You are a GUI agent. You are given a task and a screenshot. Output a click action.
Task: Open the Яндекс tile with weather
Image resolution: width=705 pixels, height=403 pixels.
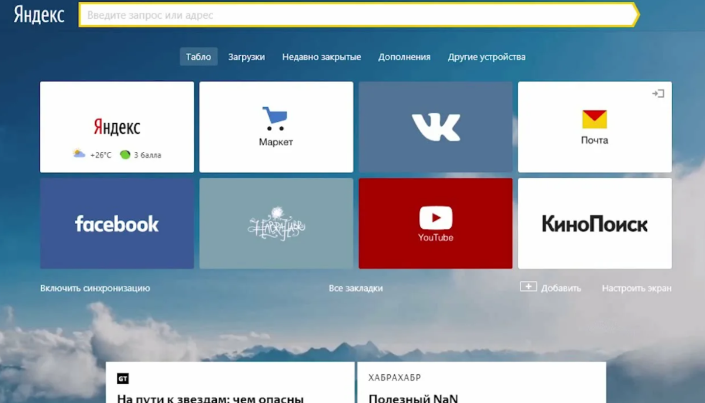(x=117, y=127)
